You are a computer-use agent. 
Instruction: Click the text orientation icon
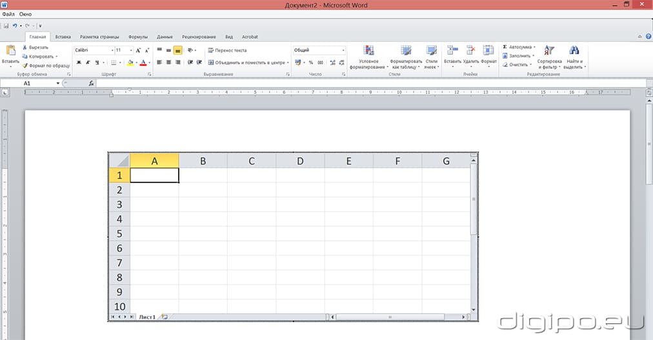click(190, 50)
